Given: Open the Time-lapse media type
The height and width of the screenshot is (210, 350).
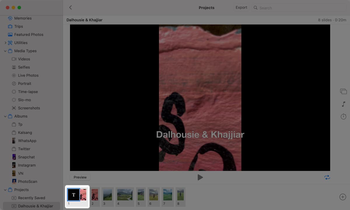Looking at the screenshot, I should (28, 92).
